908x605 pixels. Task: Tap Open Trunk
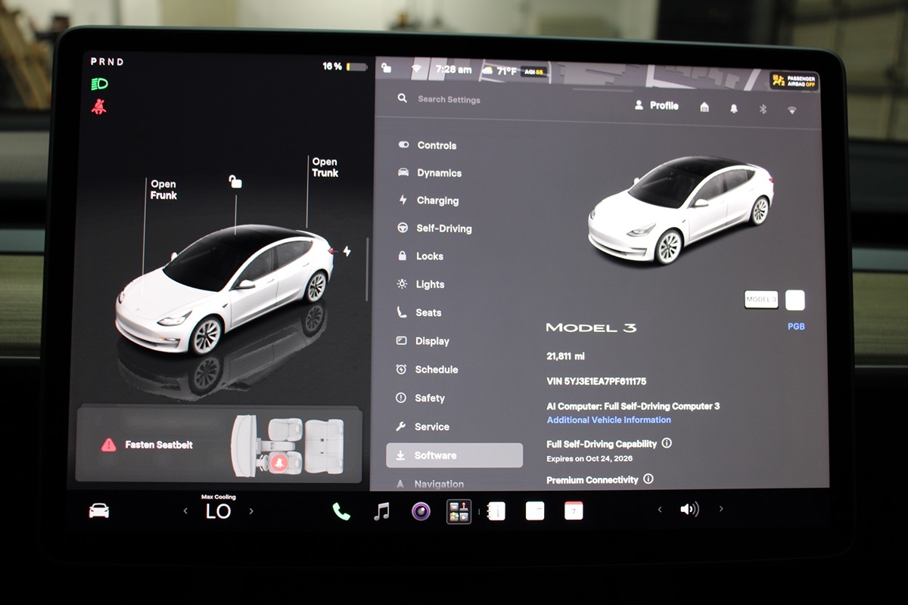pos(325,167)
